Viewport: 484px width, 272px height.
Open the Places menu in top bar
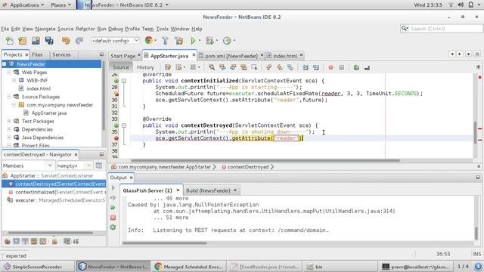[x=60, y=5]
